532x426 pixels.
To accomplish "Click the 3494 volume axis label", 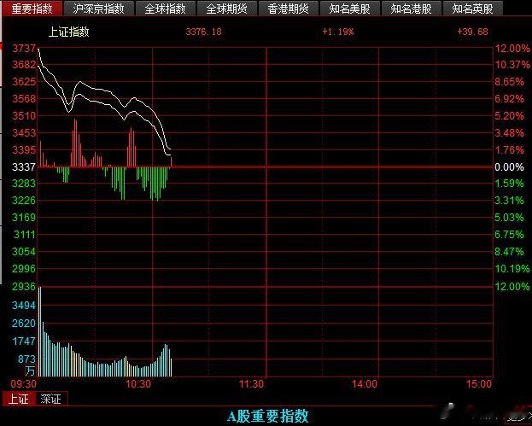I will pos(24,306).
